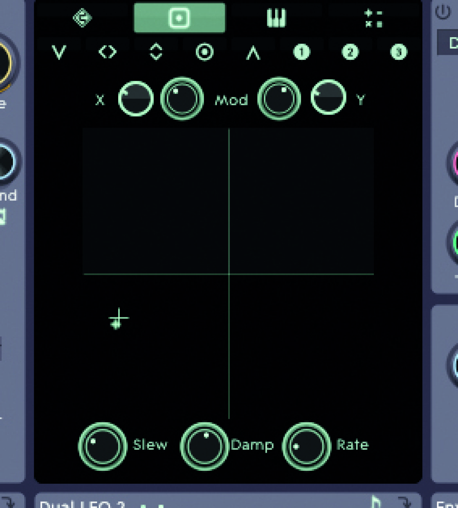Click the upward caret icon
Screen dimensions: 458x508
[253, 52]
